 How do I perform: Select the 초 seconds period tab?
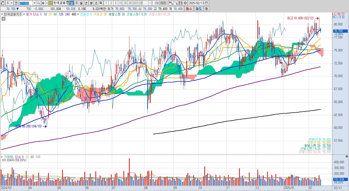[96, 3]
